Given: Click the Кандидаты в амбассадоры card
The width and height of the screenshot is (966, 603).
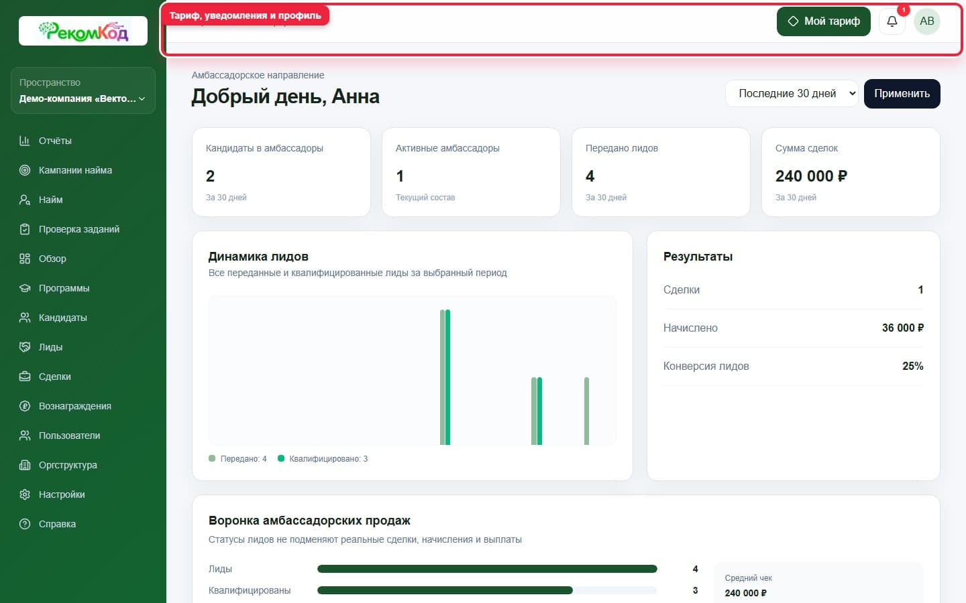Looking at the screenshot, I should pyautogui.click(x=281, y=172).
